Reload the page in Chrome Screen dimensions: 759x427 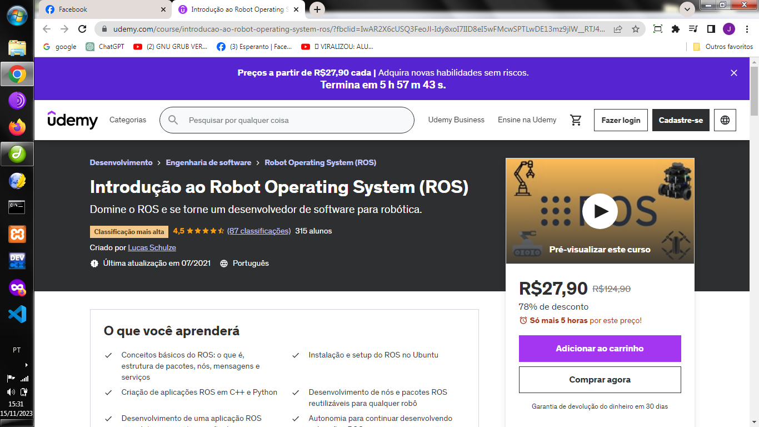pos(82,29)
